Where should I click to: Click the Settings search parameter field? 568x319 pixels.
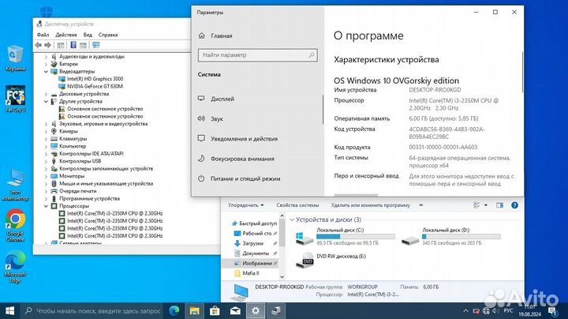257,55
